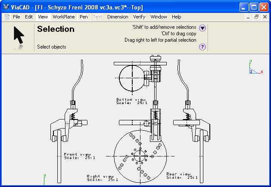Screen dimensions: 271x187
Task: Open the File menu
Action: coord(16,17)
